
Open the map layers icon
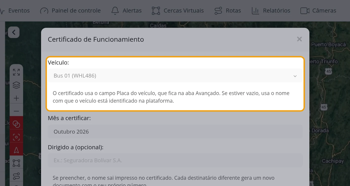[16, 85]
